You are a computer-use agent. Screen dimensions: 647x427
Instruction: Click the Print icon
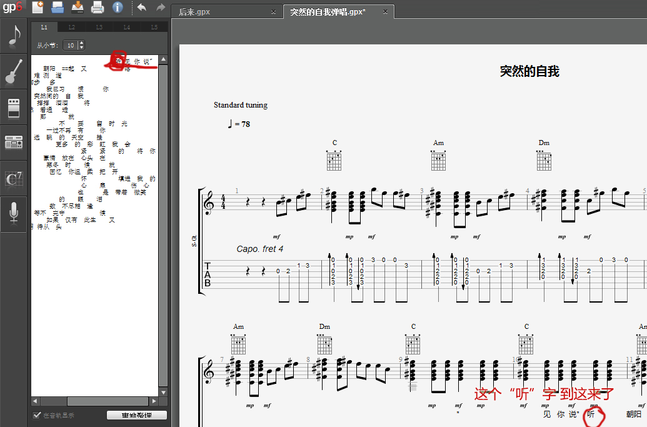tap(98, 8)
